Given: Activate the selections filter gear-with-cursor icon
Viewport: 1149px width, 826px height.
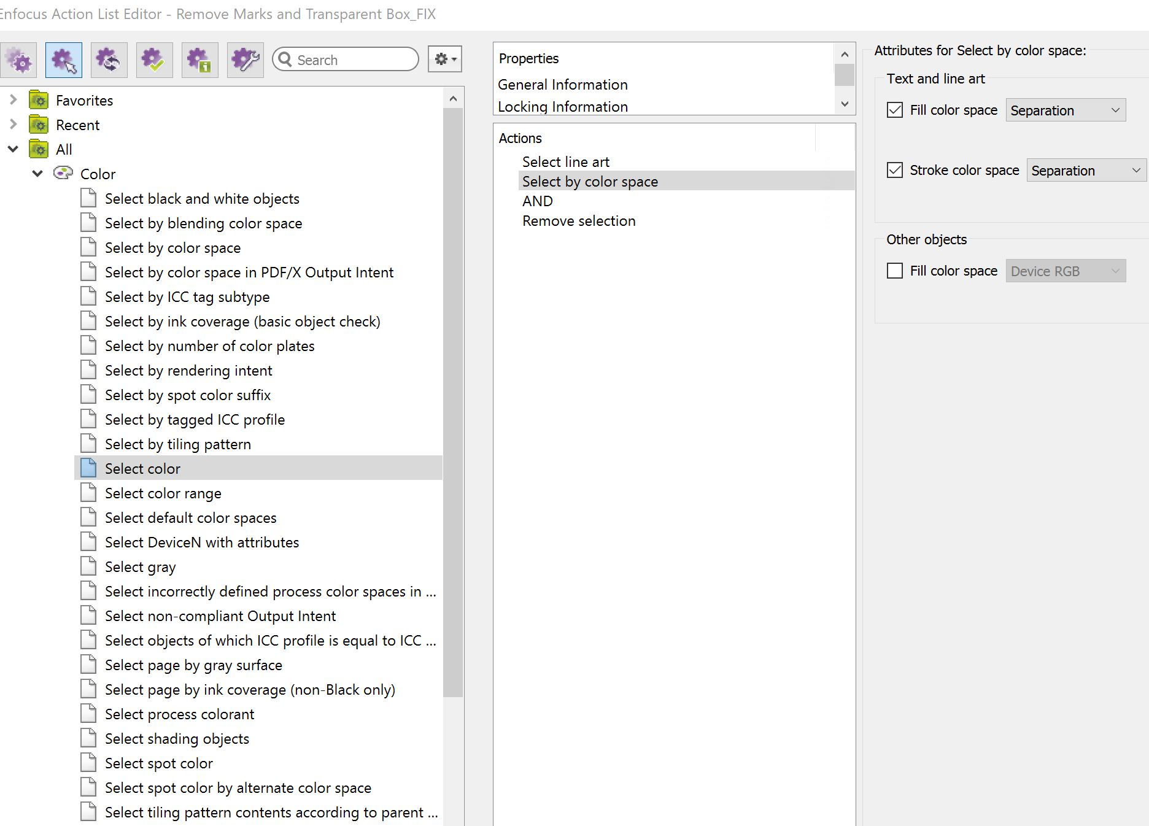Looking at the screenshot, I should tap(64, 60).
